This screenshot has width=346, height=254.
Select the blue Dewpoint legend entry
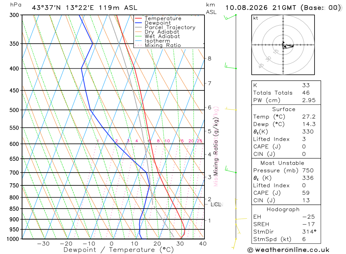(x=153, y=23)
